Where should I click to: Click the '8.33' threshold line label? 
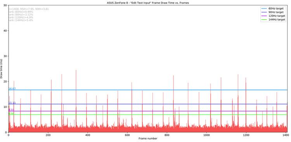11,110
